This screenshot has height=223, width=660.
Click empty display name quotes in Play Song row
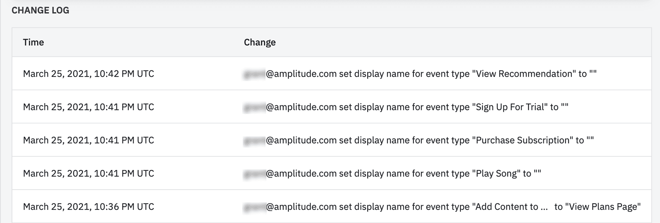point(537,173)
